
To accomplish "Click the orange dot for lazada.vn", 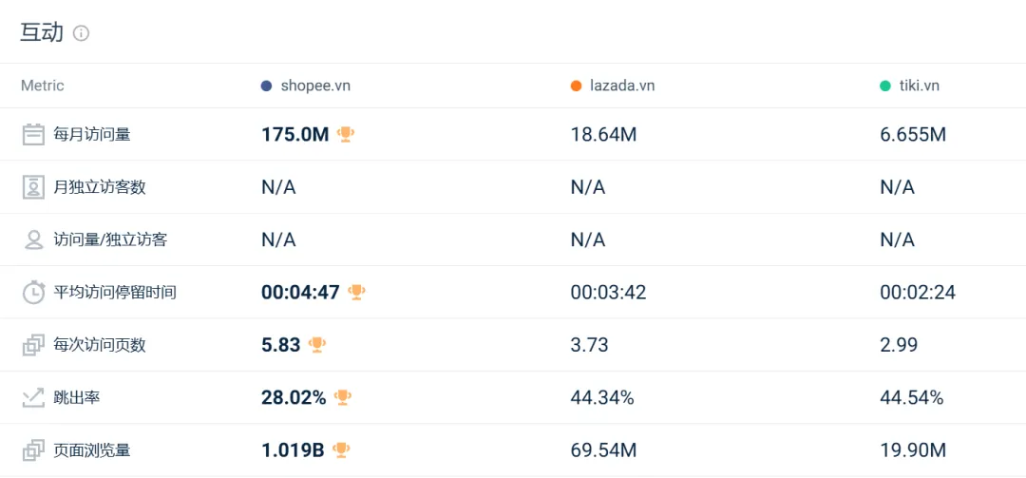I will coord(576,86).
